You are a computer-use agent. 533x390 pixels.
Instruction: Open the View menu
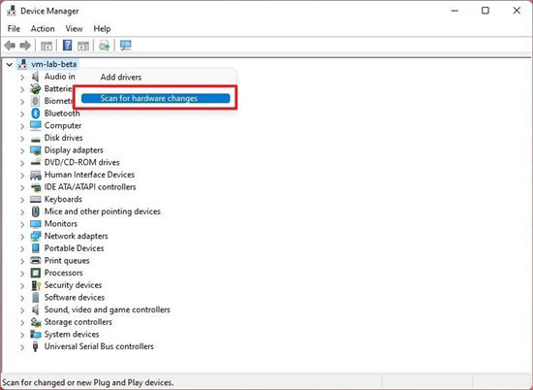coord(74,28)
